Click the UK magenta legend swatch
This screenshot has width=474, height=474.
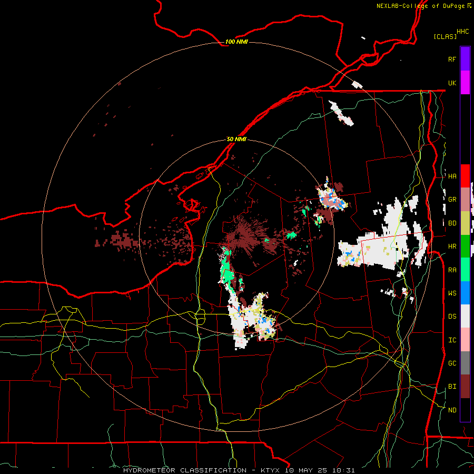465,83
